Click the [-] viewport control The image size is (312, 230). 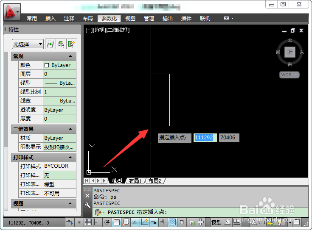click(89, 30)
